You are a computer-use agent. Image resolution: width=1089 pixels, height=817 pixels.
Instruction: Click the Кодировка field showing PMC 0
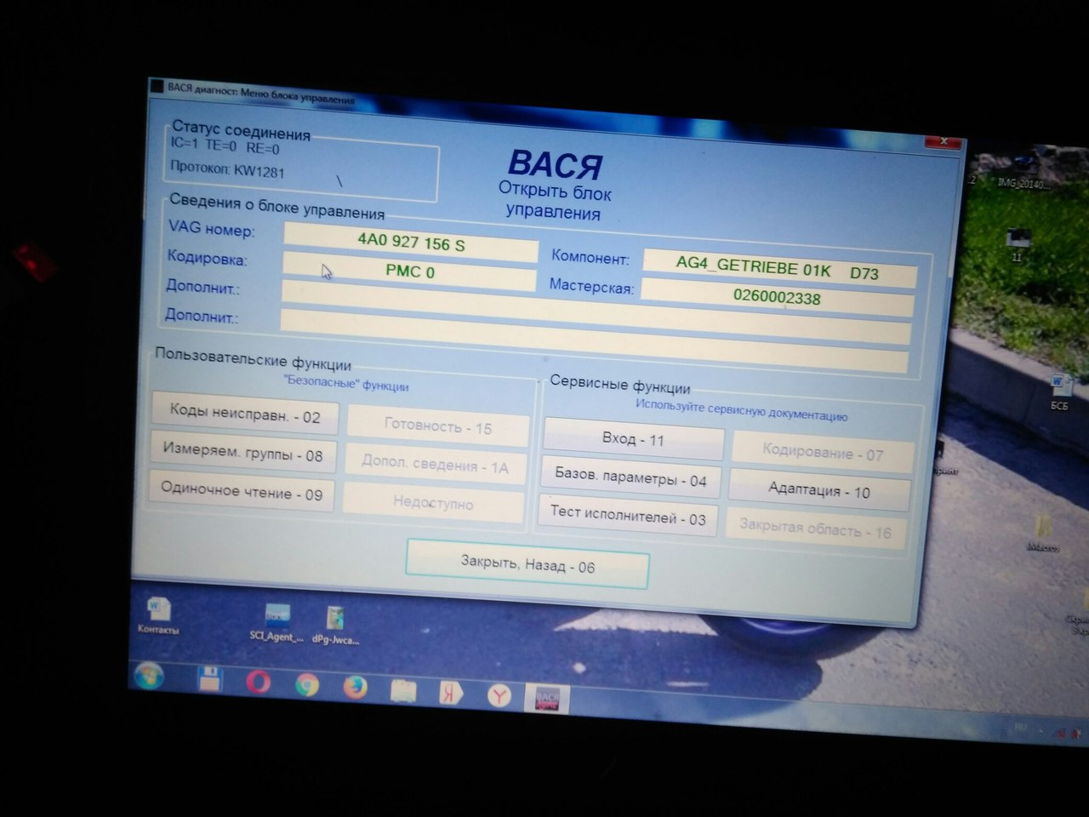(409, 271)
